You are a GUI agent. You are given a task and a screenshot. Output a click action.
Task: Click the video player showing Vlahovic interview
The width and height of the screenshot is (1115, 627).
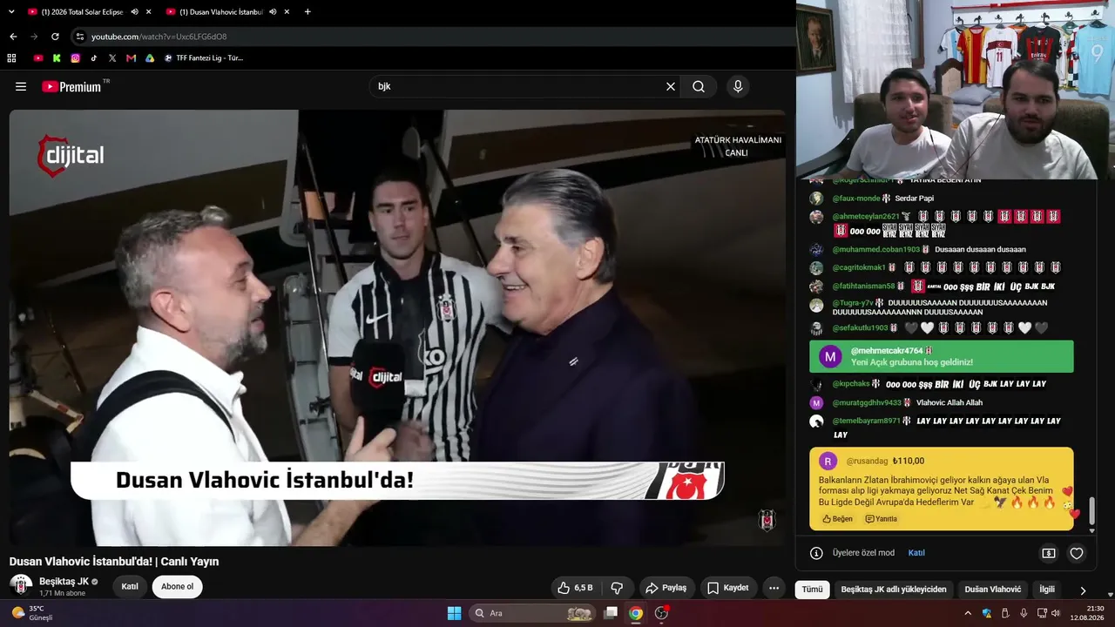point(397,327)
